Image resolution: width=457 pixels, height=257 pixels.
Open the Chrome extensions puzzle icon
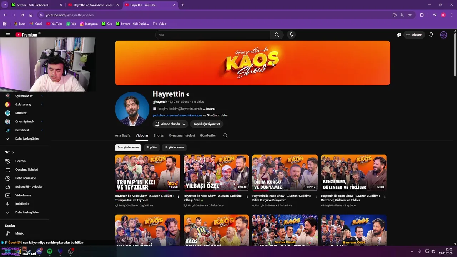point(422,15)
